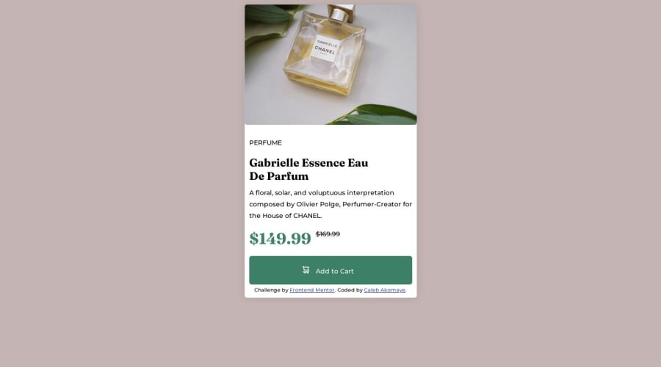Click the shopping cart icon
Screen dimensions: 661x367
pos(306,270)
